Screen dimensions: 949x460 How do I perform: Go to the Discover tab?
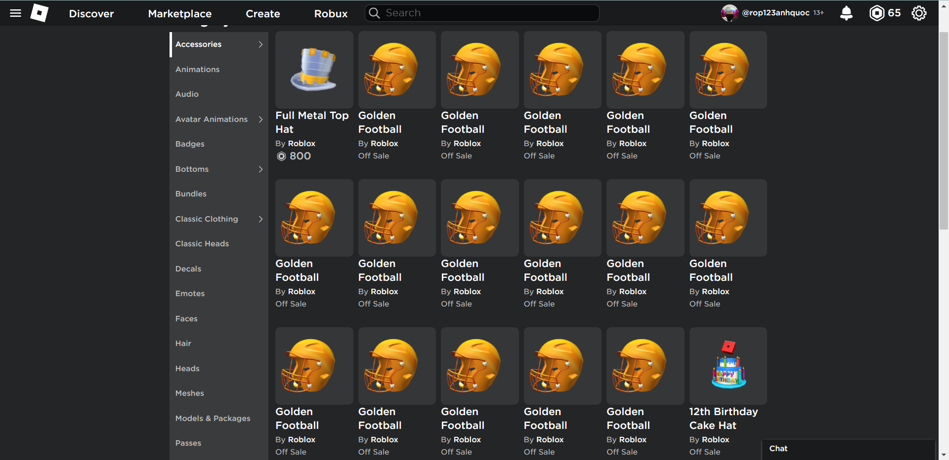(91, 13)
